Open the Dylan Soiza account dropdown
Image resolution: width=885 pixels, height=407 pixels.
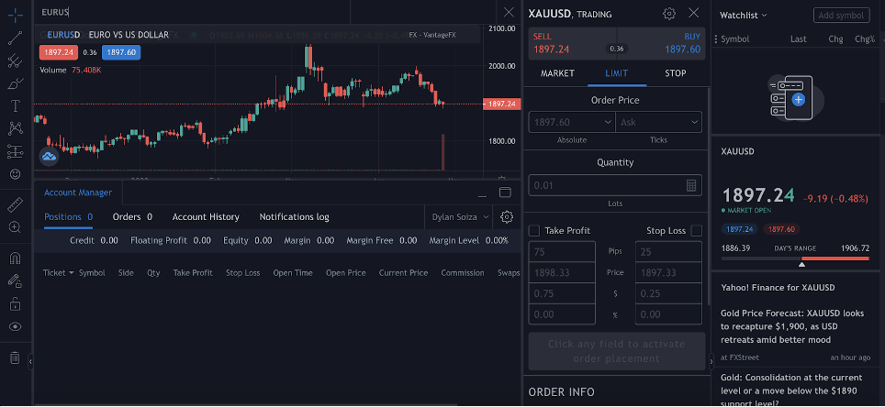pos(461,217)
